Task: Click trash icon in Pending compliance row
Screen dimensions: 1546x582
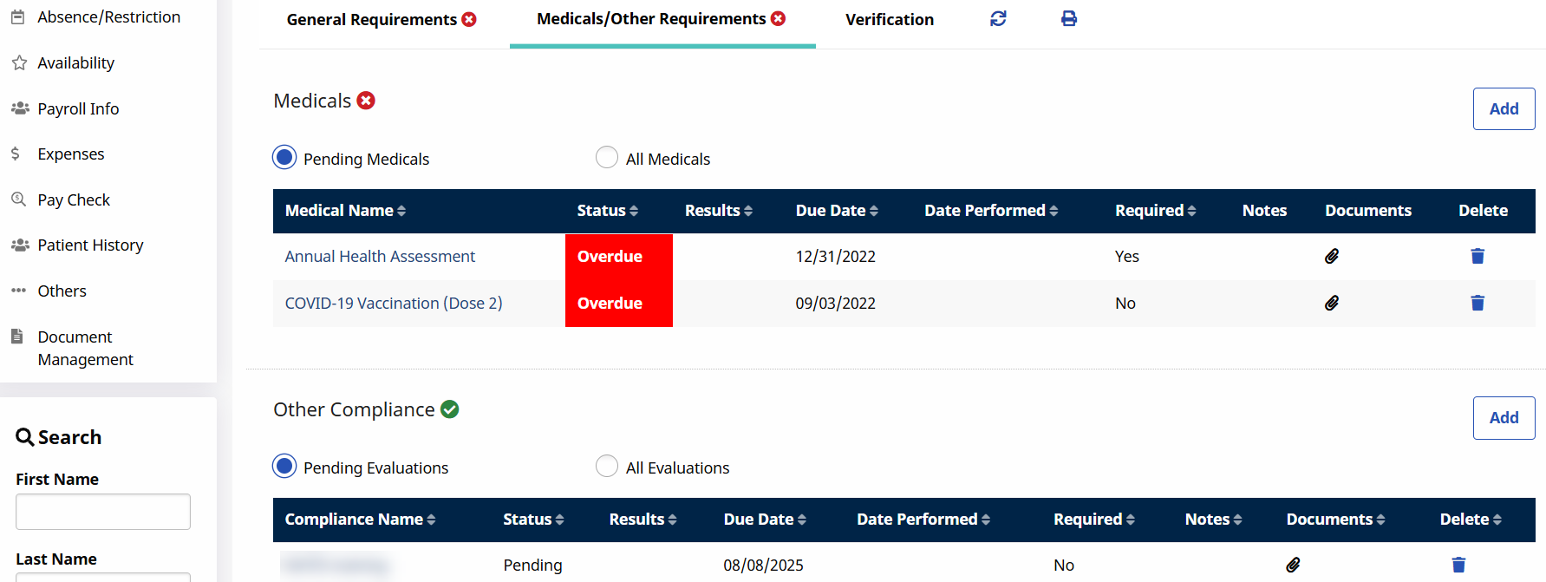Action: pos(1458,565)
